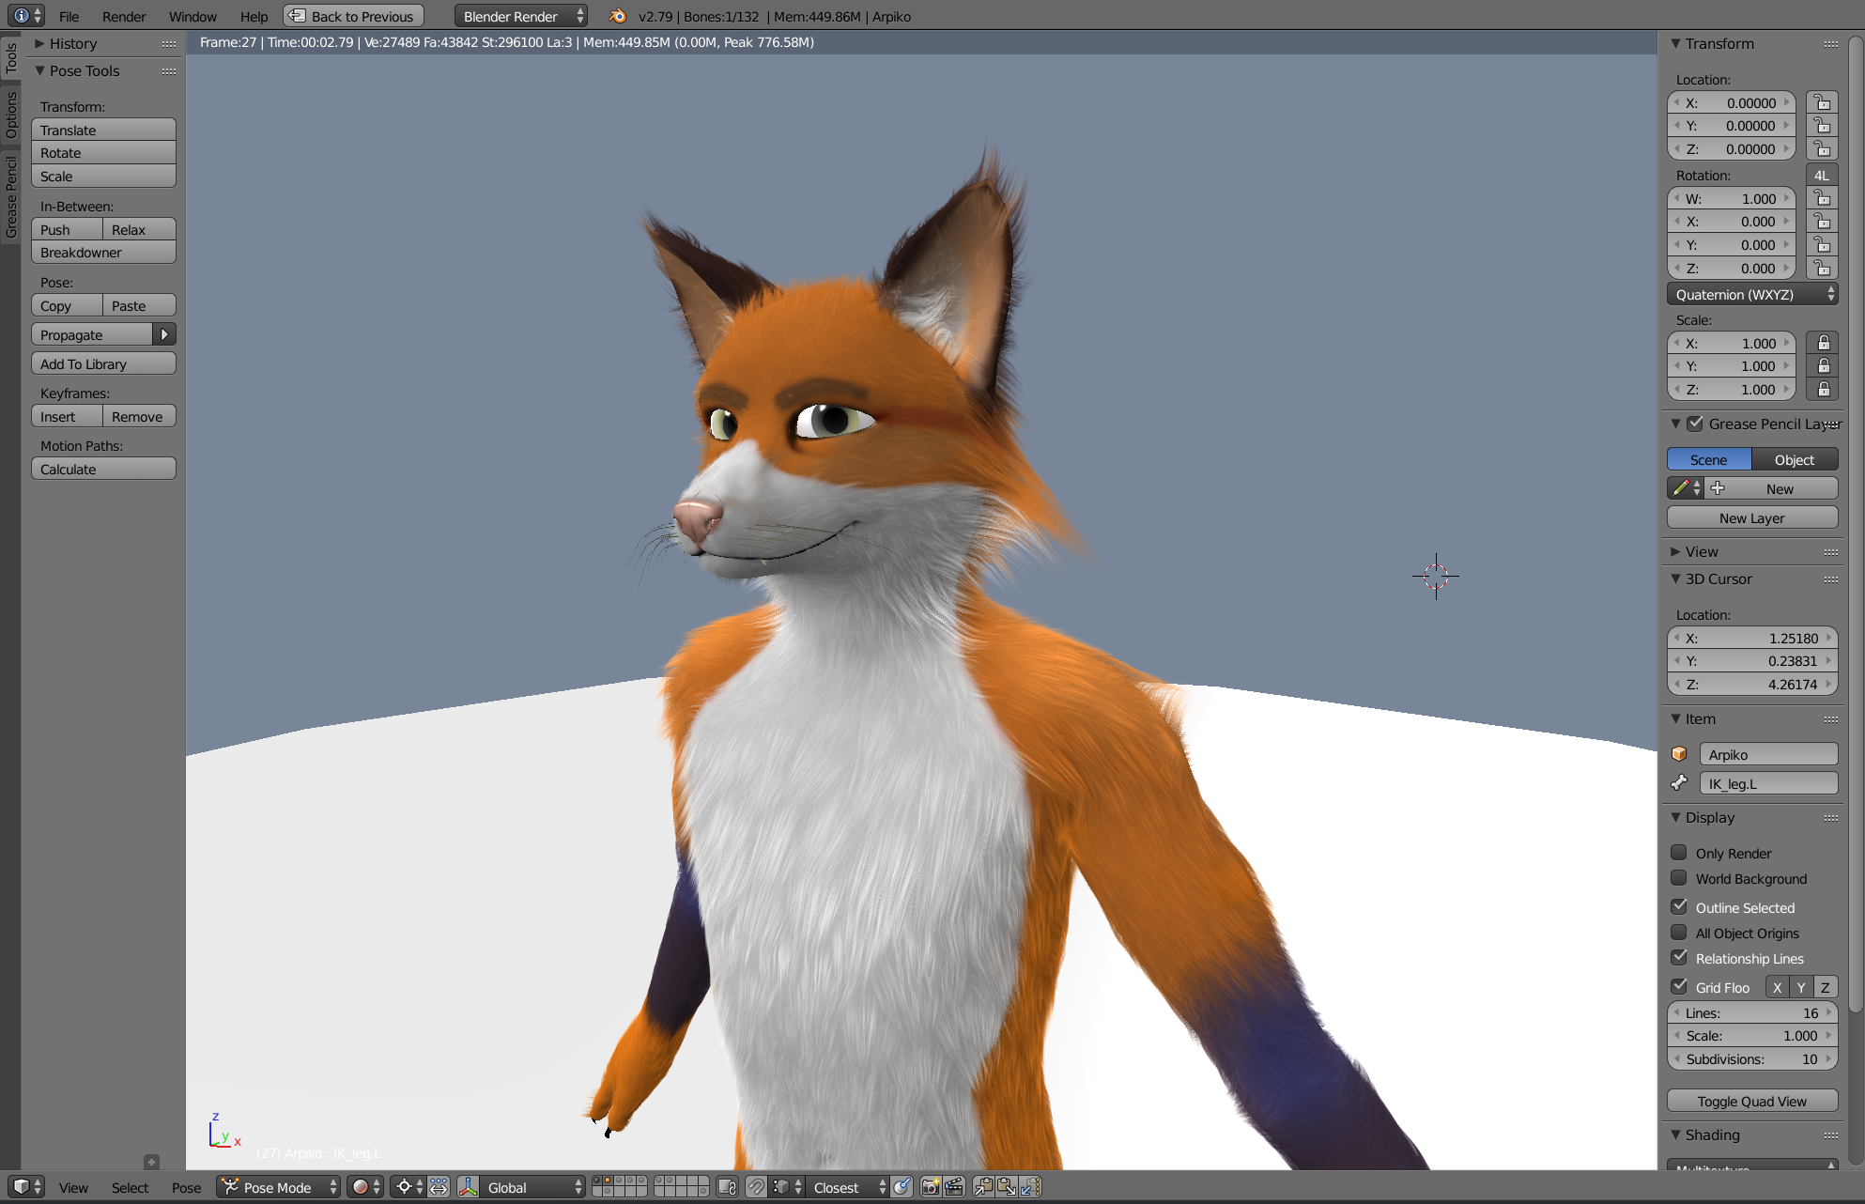Enable Only Render checkbox

click(x=1679, y=853)
